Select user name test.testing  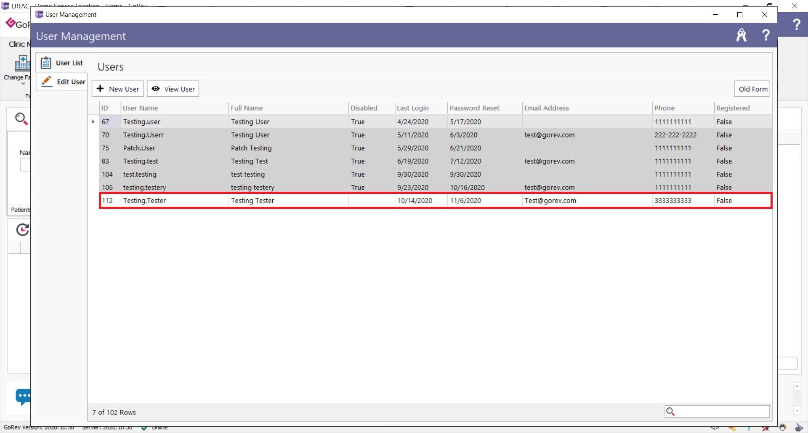(140, 174)
